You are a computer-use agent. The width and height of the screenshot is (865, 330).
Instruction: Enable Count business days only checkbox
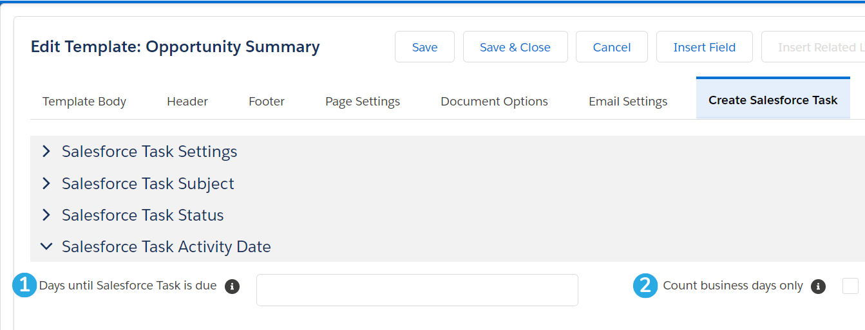click(x=850, y=286)
